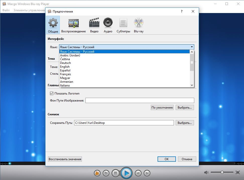This screenshot has height=180, width=244.
Task: Maximize the Macgo Blu-ray Player window
Action: pyautogui.click(x=227, y=4)
